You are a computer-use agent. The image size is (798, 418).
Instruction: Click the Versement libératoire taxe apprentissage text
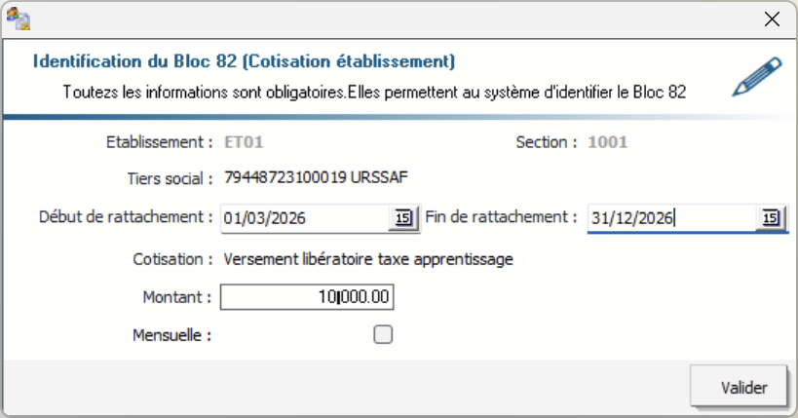pos(367,259)
